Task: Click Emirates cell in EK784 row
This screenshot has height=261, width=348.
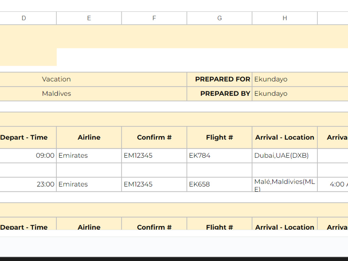Action: [89, 156]
